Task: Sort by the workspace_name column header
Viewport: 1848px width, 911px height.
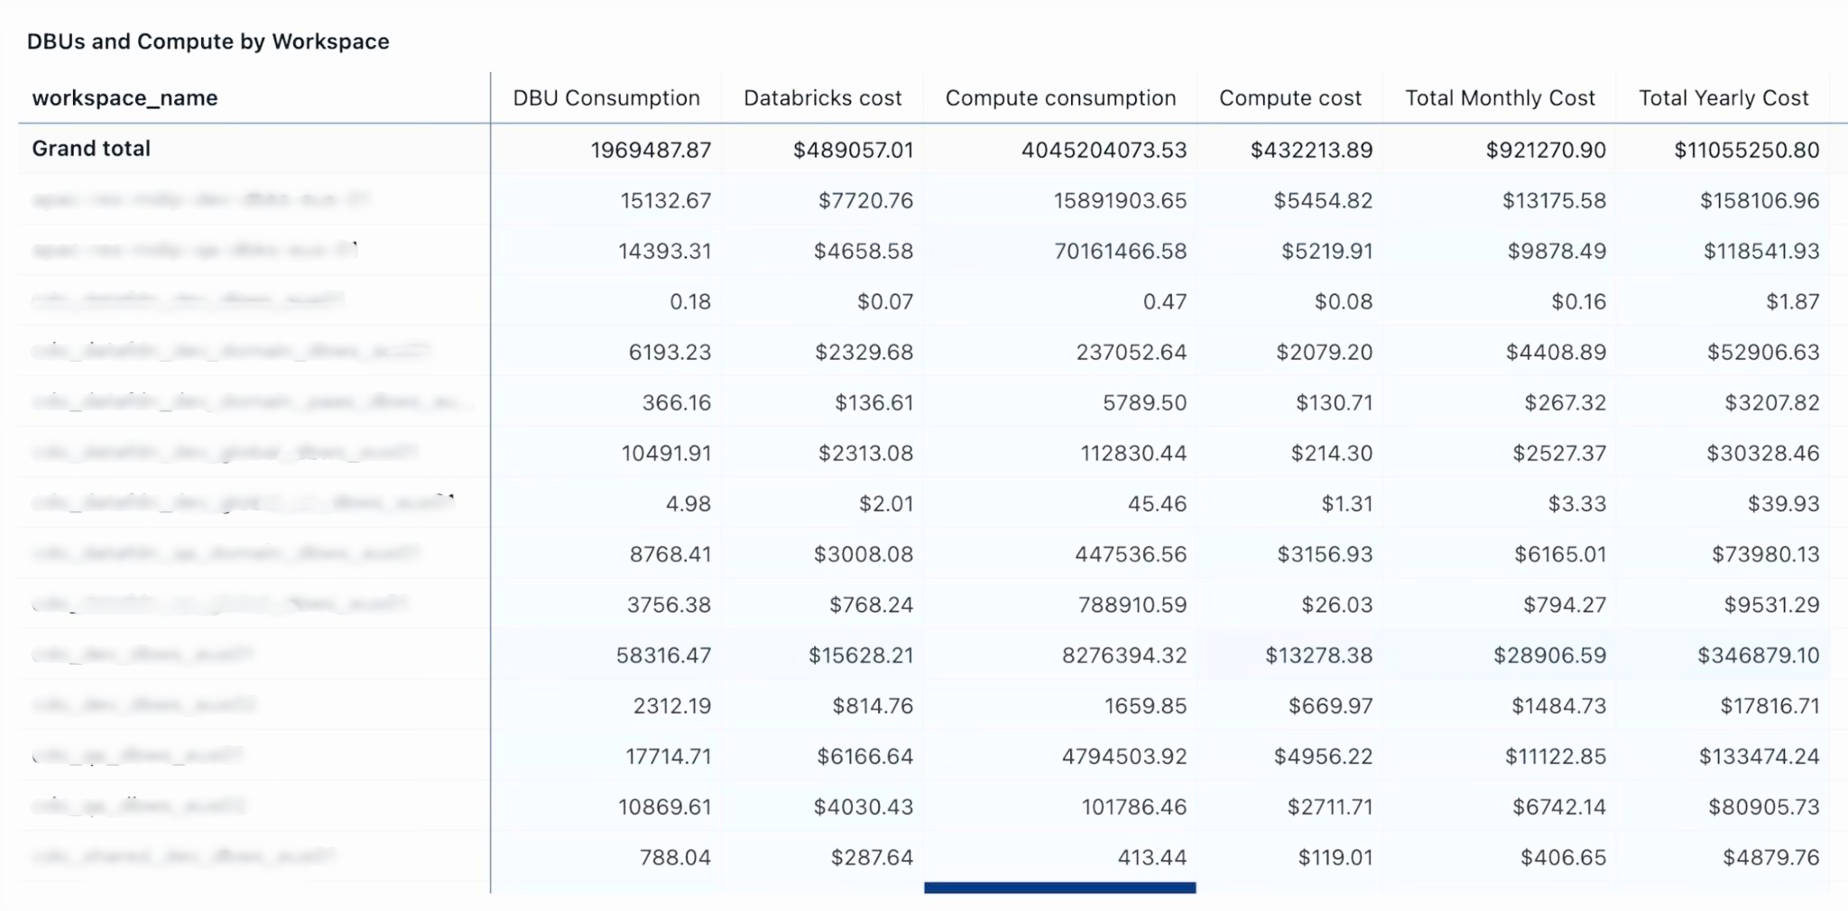Action: [125, 97]
